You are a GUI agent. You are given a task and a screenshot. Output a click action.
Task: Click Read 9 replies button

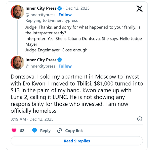(x=77, y=141)
